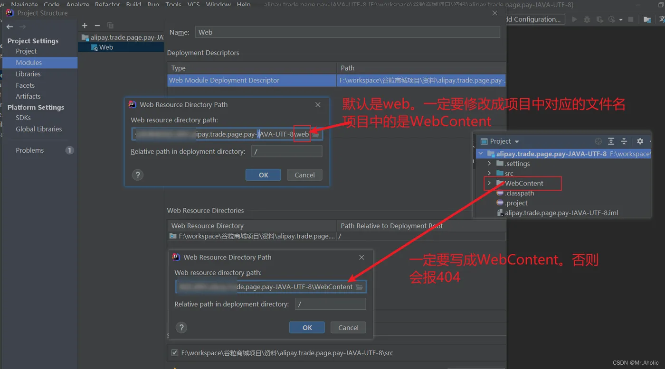665x369 pixels.
Task: Select the web resource directory row under Web Resource Directories
Action: [x=336, y=236]
